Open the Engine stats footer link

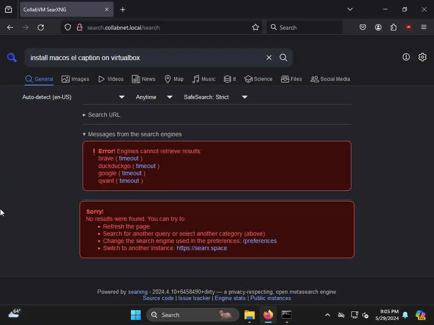point(230,298)
